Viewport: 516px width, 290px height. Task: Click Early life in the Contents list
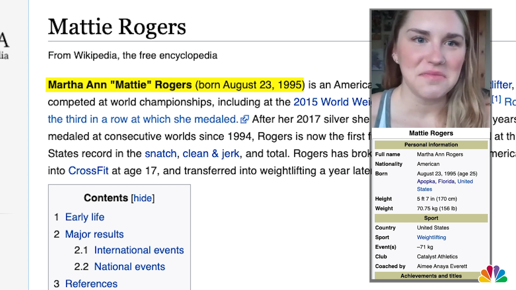(x=85, y=217)
